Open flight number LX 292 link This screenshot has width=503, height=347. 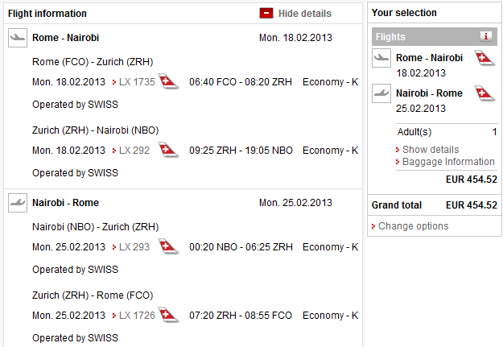134,151
